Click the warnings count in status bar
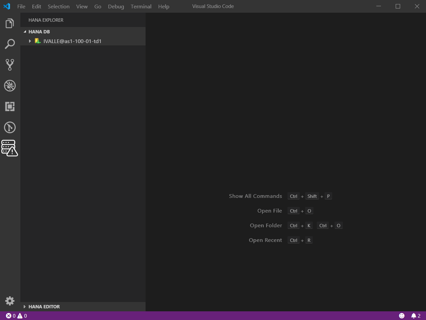The width and height of the screenshot is (426, 320). 22,316
